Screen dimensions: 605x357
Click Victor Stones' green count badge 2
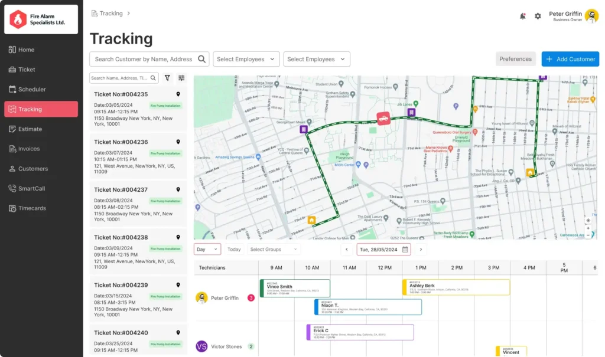251,346
